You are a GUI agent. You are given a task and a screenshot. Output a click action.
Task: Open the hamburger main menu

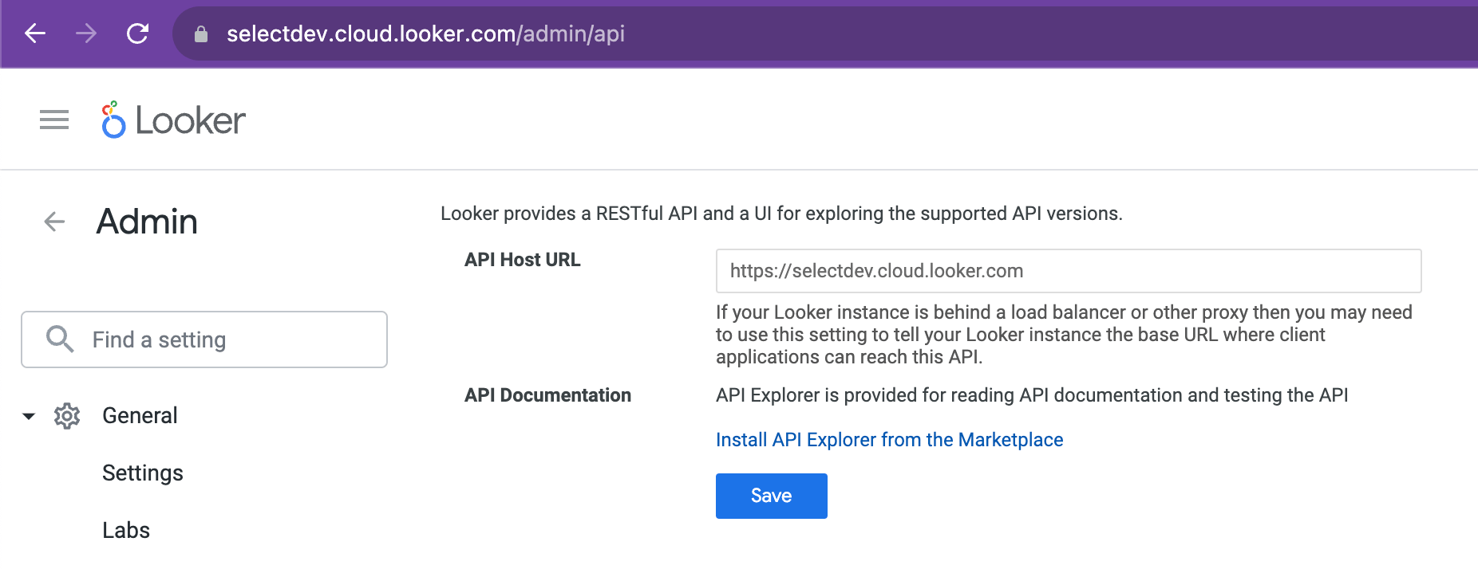coord(54,120)
